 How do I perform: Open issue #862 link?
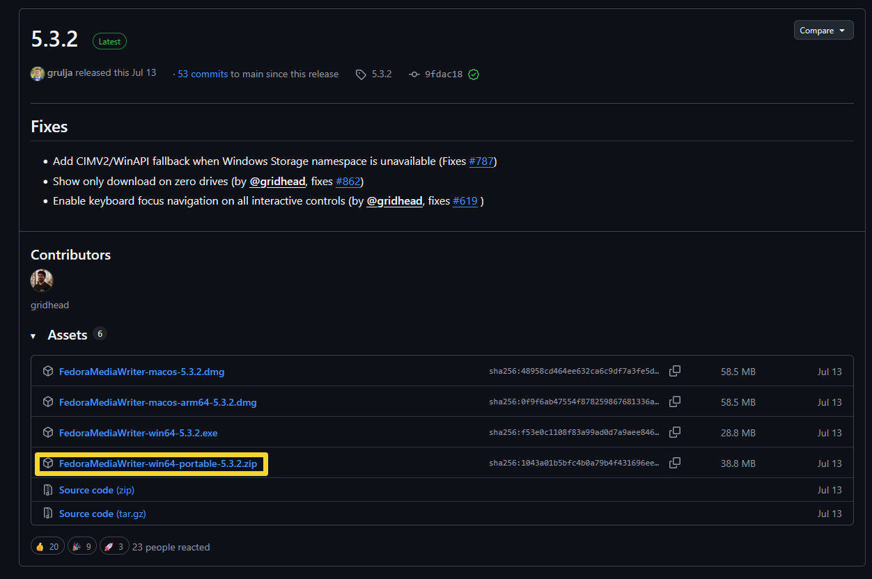coord(348,181)
